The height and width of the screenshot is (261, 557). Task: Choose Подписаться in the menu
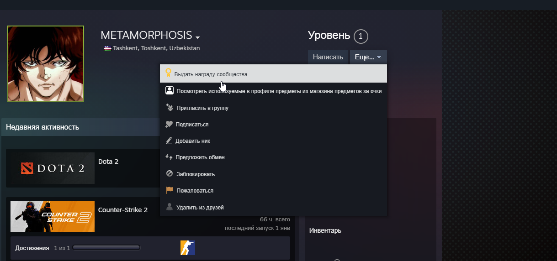pyautogui.click(x=273, y=124)
